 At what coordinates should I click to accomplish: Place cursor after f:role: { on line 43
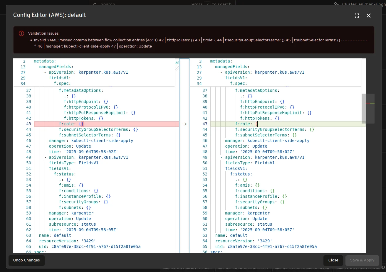[258, 124]
